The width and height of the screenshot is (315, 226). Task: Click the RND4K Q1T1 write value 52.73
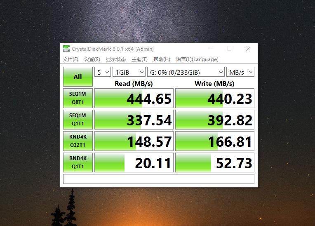click(215, 162)
